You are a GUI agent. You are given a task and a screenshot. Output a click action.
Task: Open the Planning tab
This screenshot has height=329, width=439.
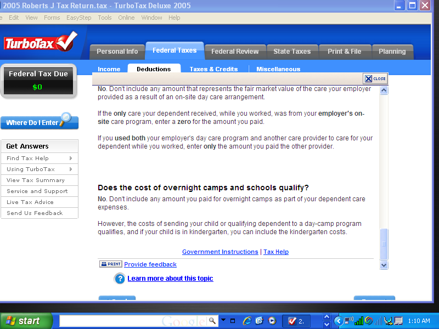click(x=392, y=52)
